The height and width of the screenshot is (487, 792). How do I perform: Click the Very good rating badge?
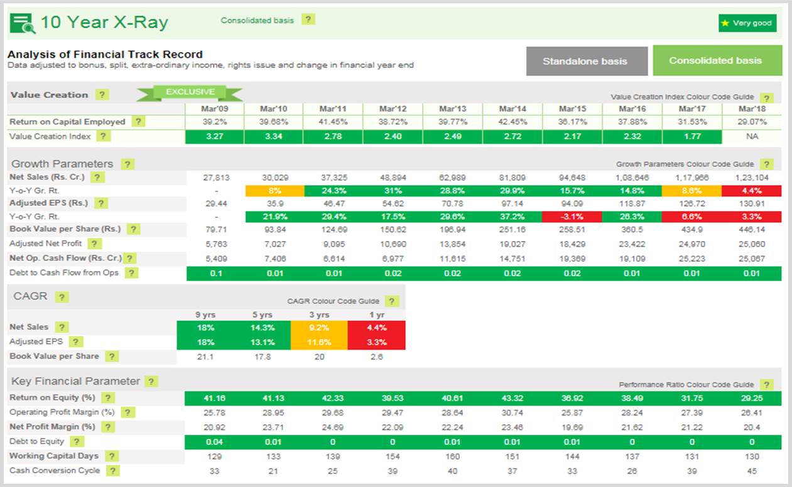[747, 23]
